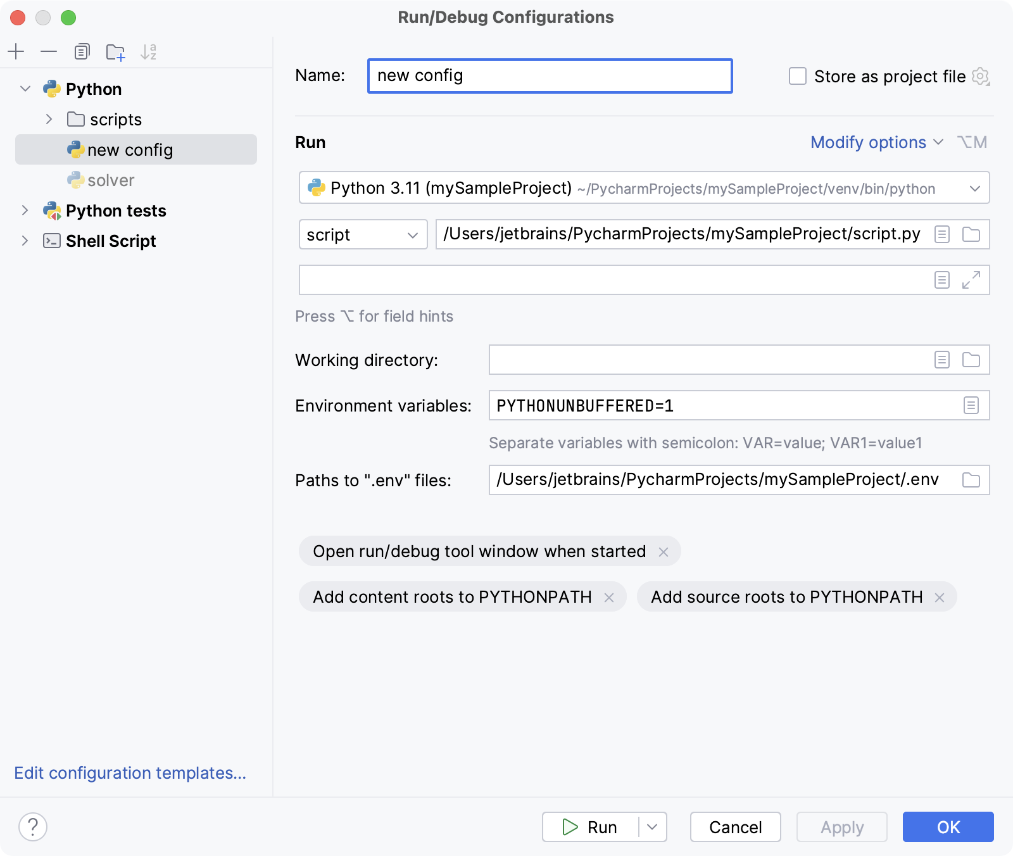
Task: Remove Add content roots to PYTHONPATH
Action: pyautogui.click(x=610, y=596)
